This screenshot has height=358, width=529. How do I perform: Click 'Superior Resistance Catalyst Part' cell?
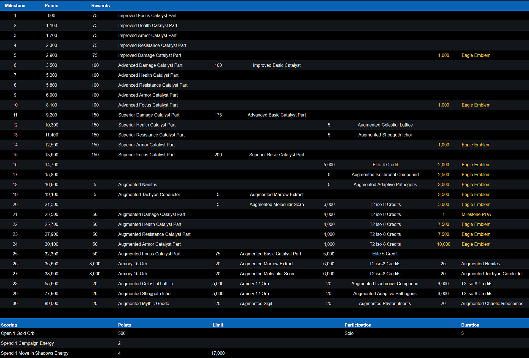152,135
